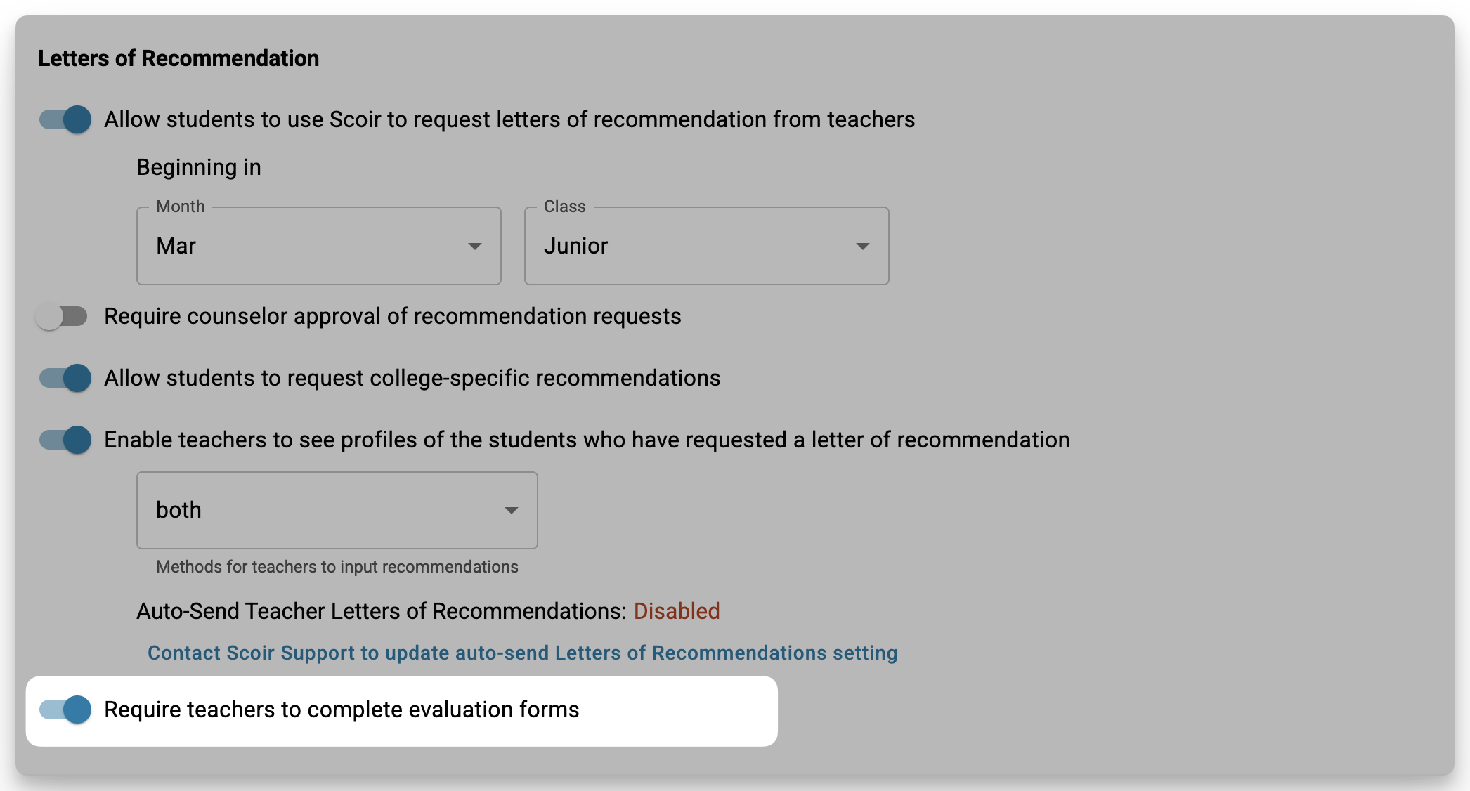This screenshot has width=1470, height=791.
Task: Disable the Scoir teacher recommendation requests toggle
Action: coord(65,119)
